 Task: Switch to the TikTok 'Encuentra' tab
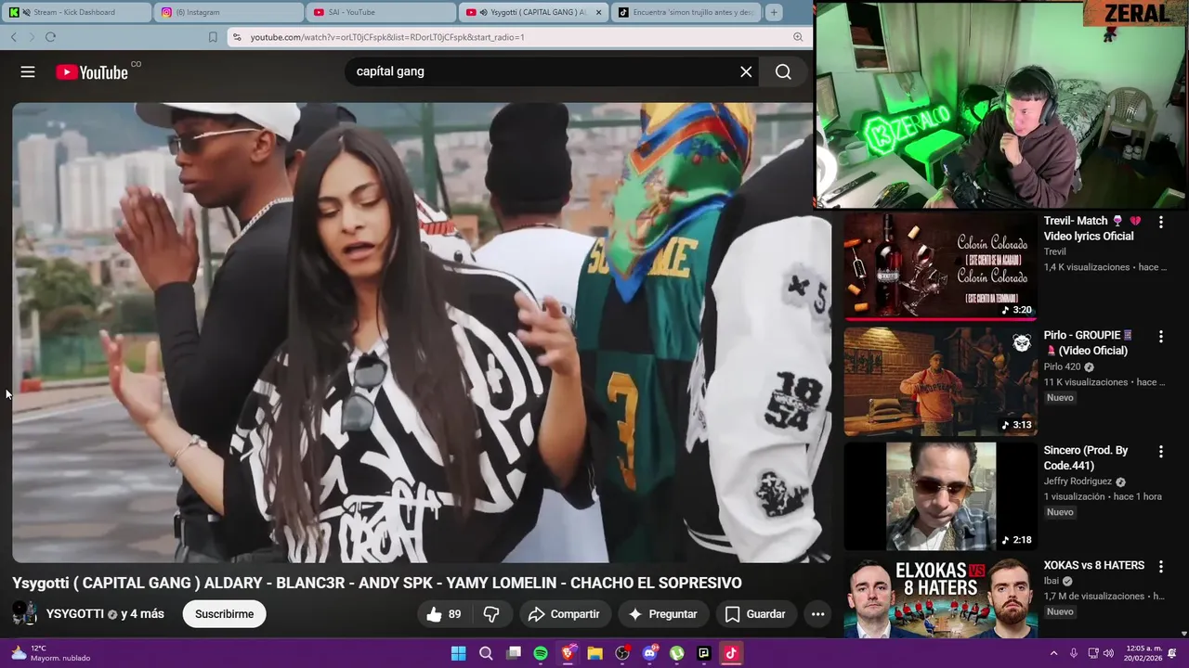click(686, 12)
